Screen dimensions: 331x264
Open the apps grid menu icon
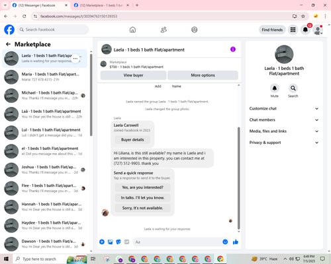[x=293, y=30]
